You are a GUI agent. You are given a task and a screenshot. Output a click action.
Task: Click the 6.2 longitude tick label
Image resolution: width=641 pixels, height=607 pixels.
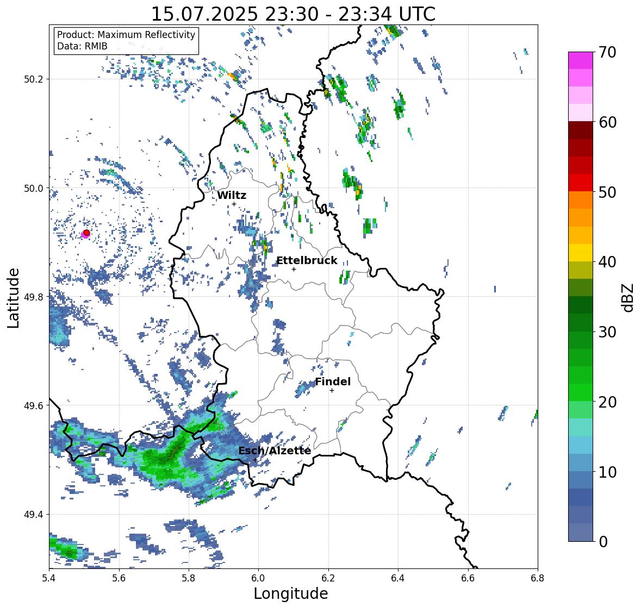click(x=328, y=578)
